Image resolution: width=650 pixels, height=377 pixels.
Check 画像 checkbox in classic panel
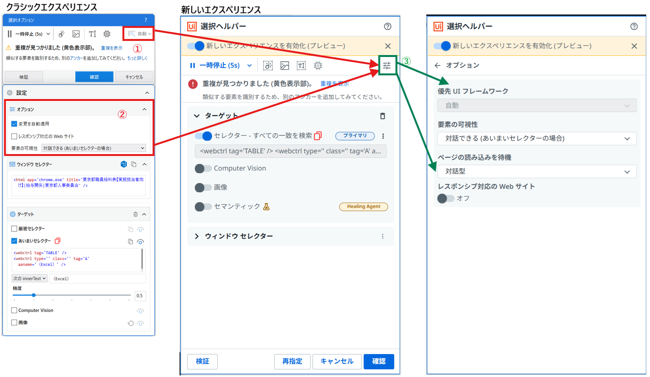(x=14, y=322)
